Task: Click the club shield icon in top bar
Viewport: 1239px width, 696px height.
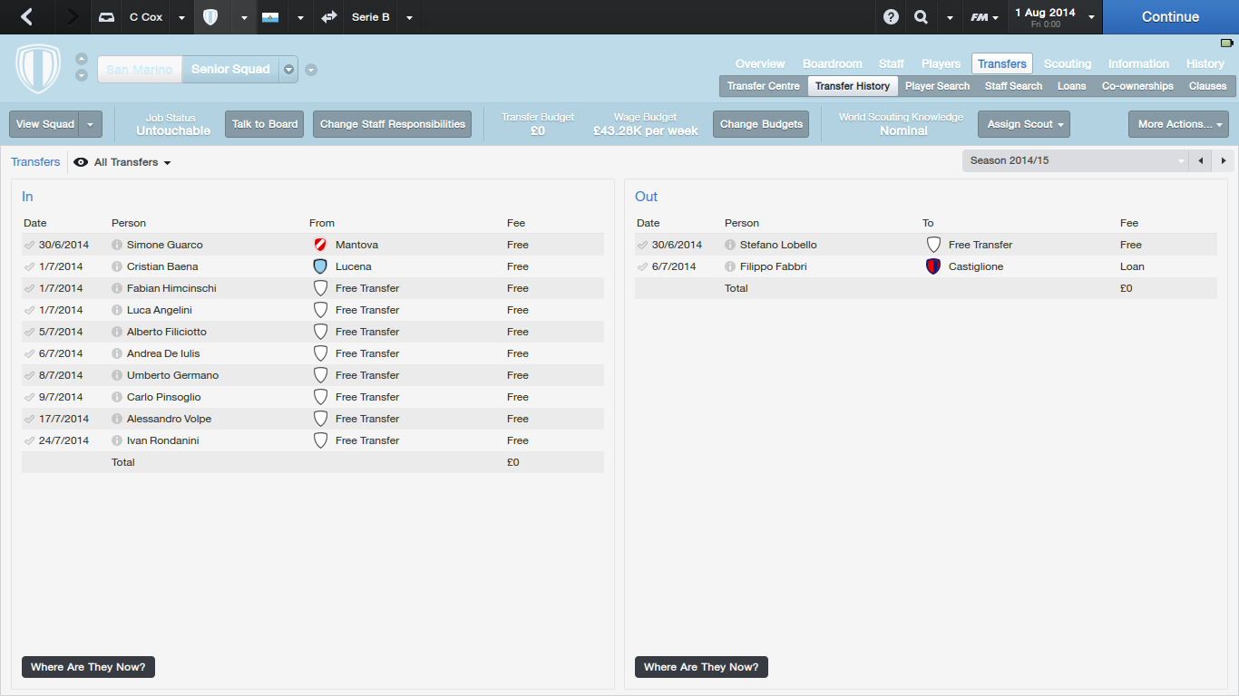Action: click(x=210, y=17)
